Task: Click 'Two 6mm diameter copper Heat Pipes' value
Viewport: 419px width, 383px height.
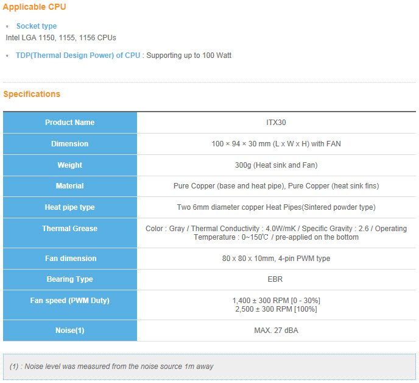Action: coord(276,207)
